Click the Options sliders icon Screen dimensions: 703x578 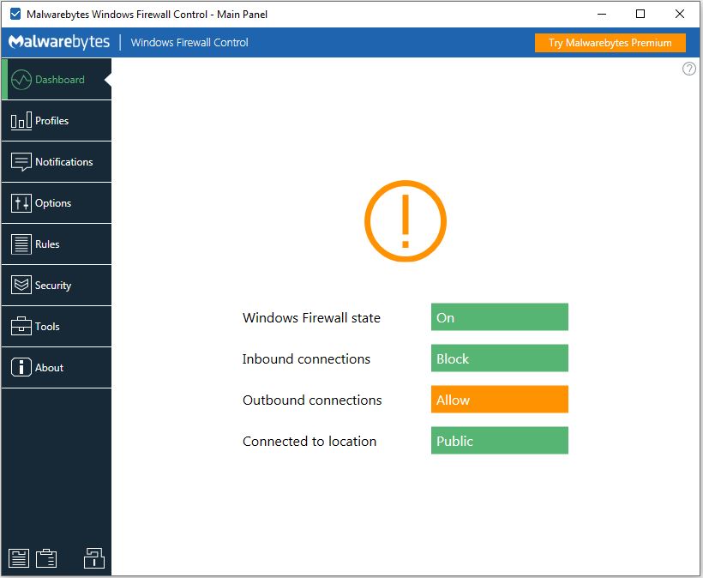(x=21, y=203)
